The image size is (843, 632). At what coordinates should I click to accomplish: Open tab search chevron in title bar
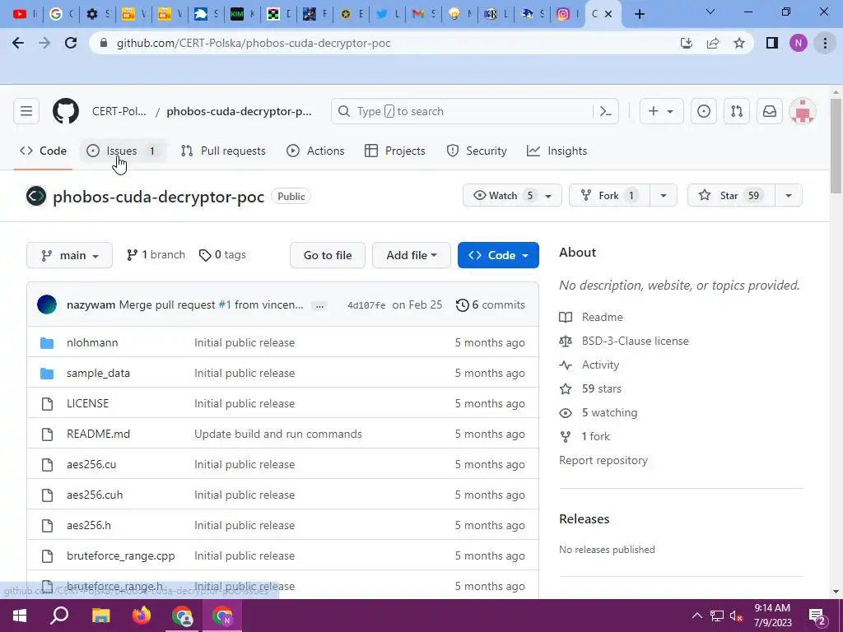[710, 12]
